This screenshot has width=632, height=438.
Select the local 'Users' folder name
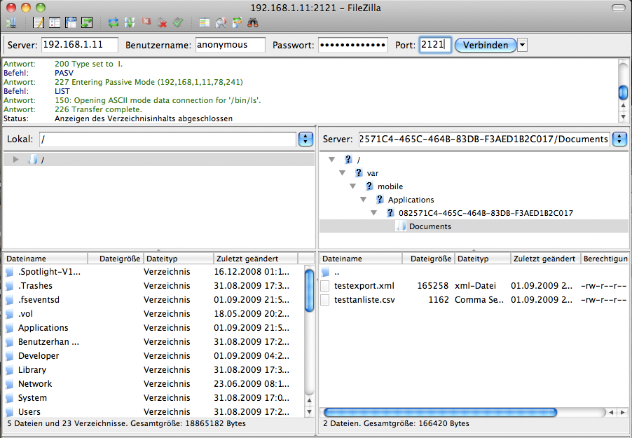[x=29, y=412]
